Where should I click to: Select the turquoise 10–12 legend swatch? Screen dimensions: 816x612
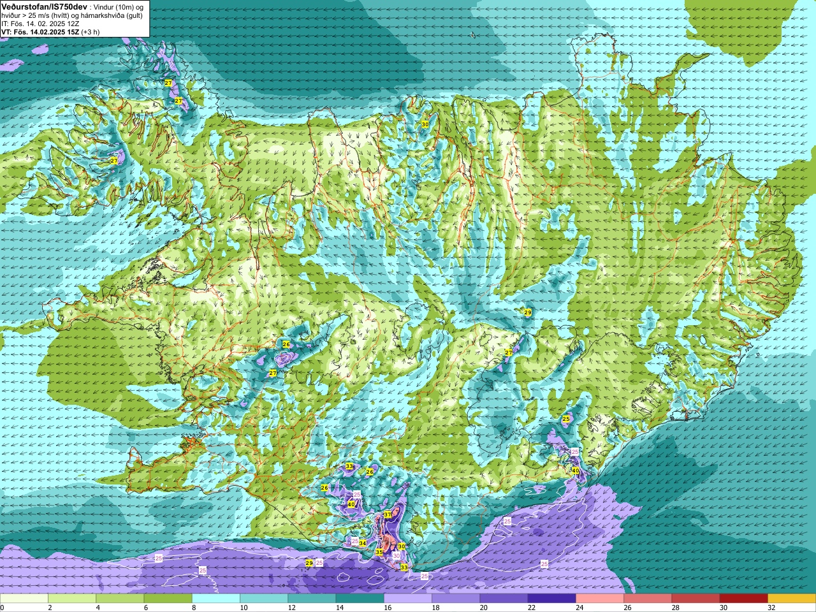click(264, 599)
